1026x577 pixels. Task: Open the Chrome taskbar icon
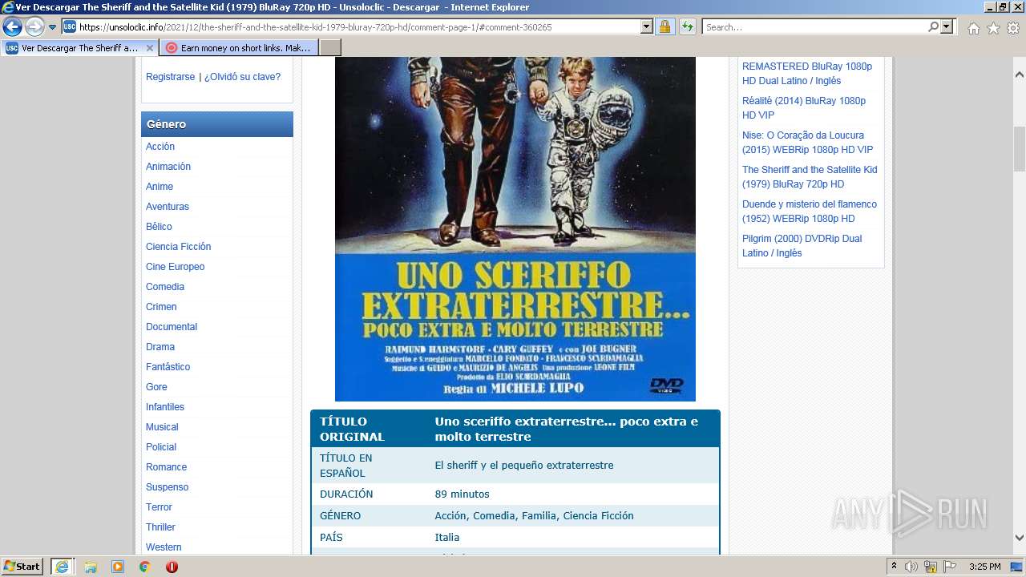pyautogui.click(x=144, y=567)
